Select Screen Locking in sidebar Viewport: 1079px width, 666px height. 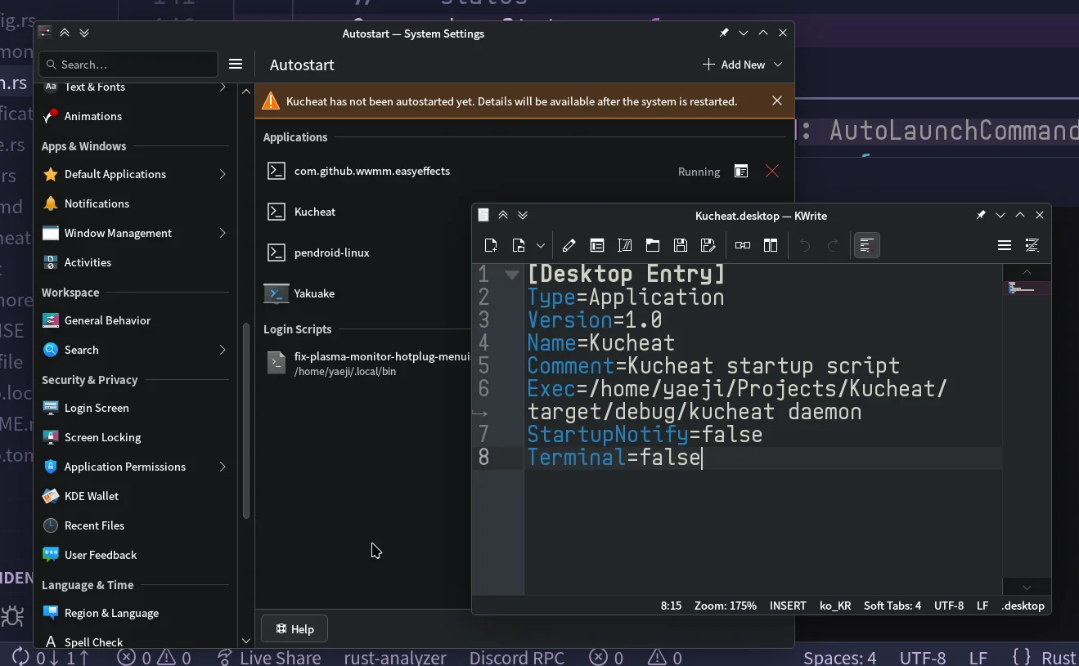click(x=102, y=437)
